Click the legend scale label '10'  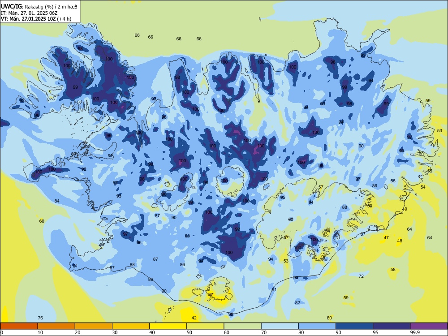pyautogui.click(x=40, y=332)
